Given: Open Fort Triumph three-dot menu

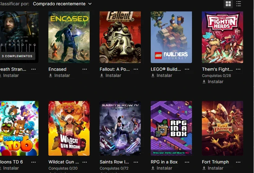Looking at the screenshot, I should [x=238, y=162].
